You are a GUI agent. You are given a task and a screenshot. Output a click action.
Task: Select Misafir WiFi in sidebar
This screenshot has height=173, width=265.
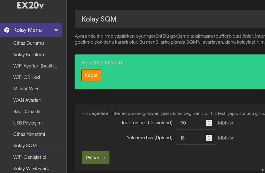tap(26, 88)
